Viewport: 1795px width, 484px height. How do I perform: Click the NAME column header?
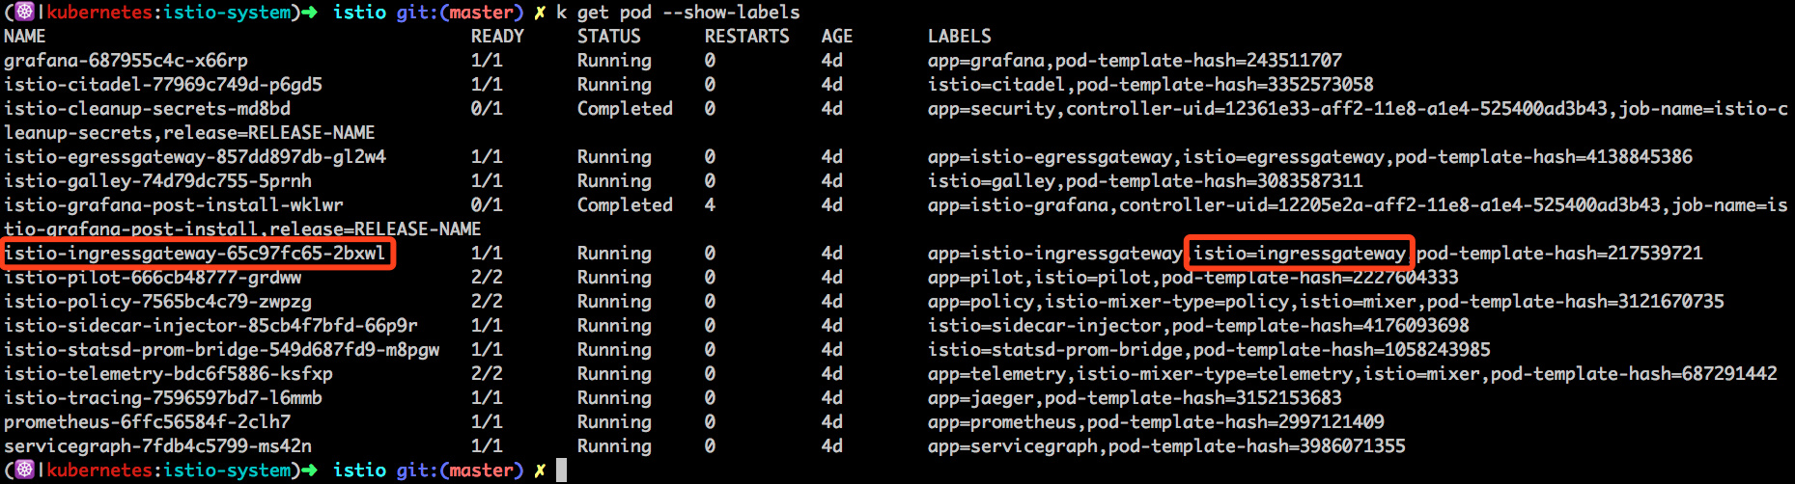(x=25, y=37)
